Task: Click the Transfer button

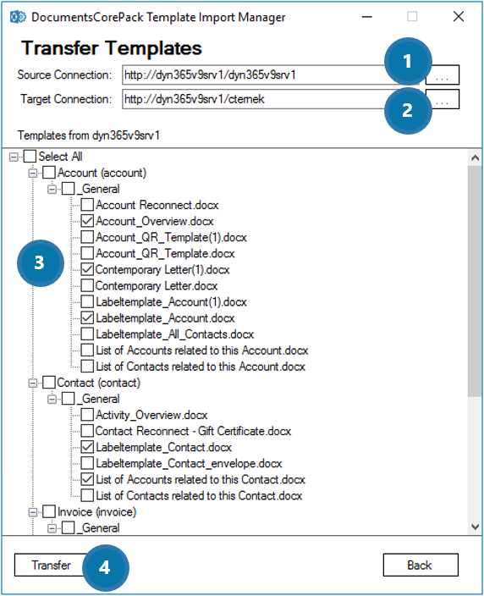Action: pyautogui.click(x=52, y=565)
